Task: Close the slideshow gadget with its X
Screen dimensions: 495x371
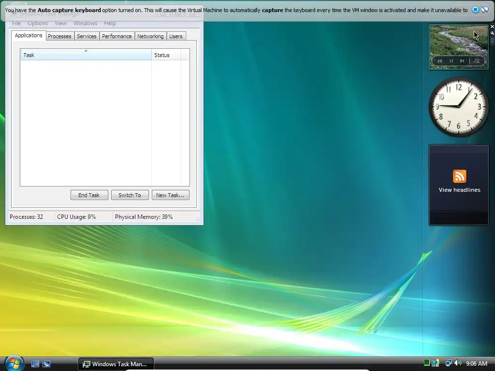Action: (x=492, y=27)
